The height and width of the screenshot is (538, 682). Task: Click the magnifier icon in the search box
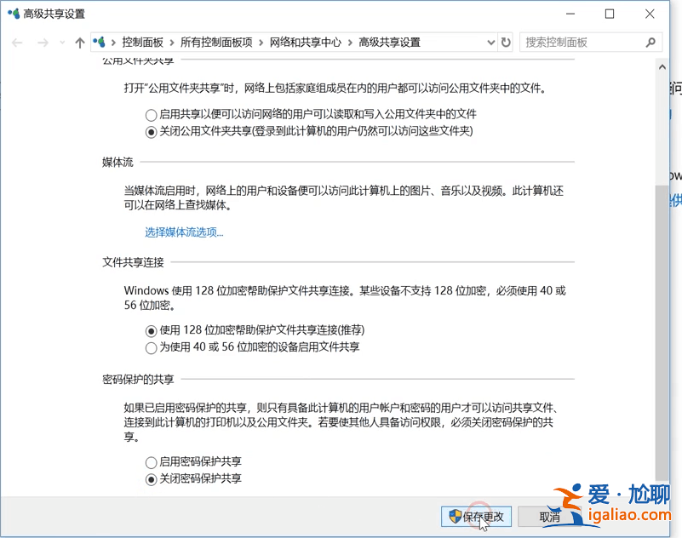coord(652,42)
